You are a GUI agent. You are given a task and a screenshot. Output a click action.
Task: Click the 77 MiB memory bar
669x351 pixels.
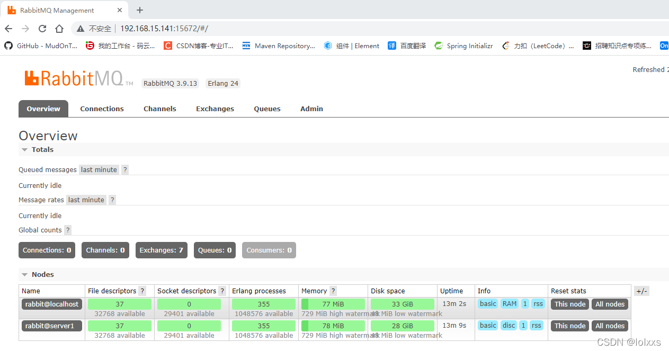(333, 304)
